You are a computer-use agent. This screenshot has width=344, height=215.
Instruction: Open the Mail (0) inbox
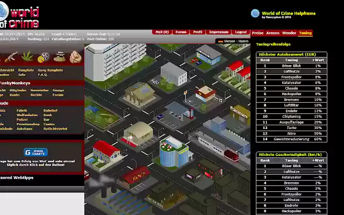pyautogui.click(x=162, y=32)
